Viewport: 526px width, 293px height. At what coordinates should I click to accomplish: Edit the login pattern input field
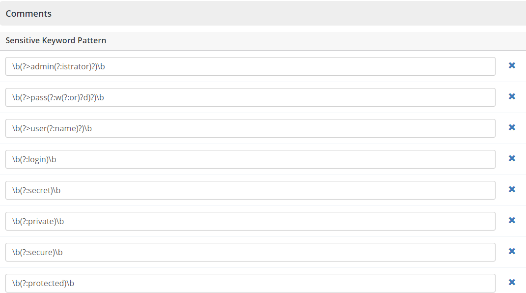tap(250, 159)
